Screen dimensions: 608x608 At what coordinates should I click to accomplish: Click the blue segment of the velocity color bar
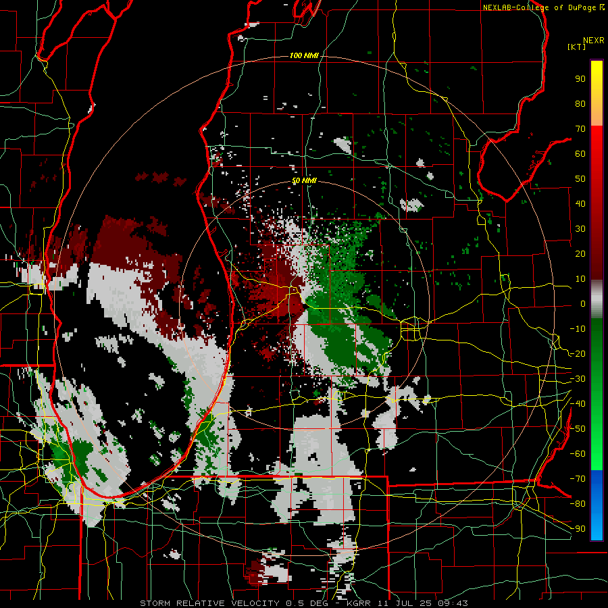597,505
